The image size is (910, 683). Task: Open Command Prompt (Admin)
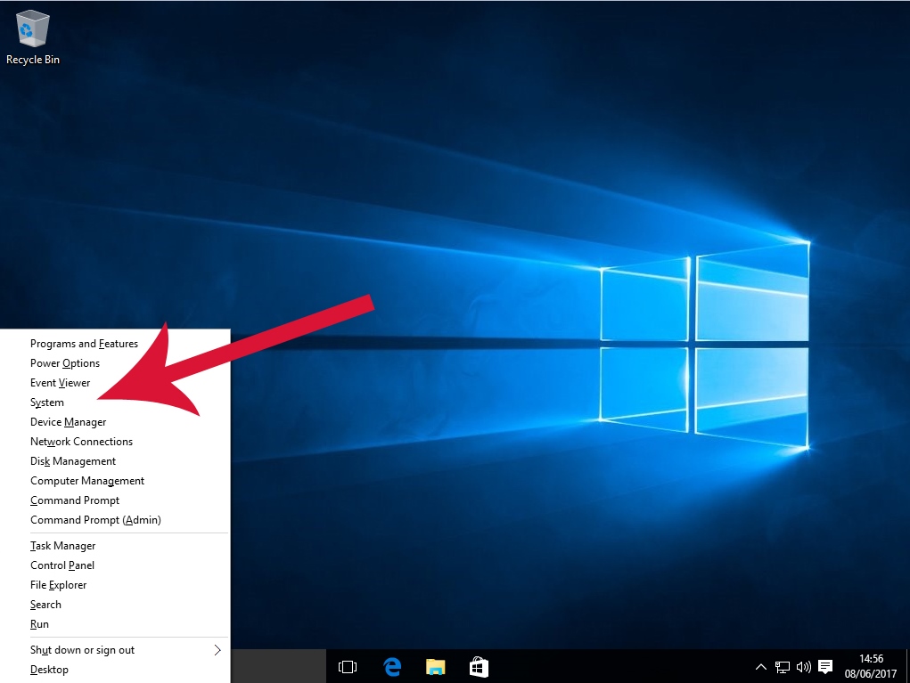pyautogui.click(x=95, y=519)
